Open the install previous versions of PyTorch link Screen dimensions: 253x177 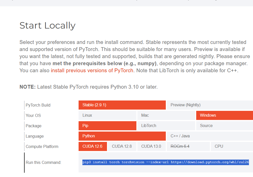tap(92, 70)
